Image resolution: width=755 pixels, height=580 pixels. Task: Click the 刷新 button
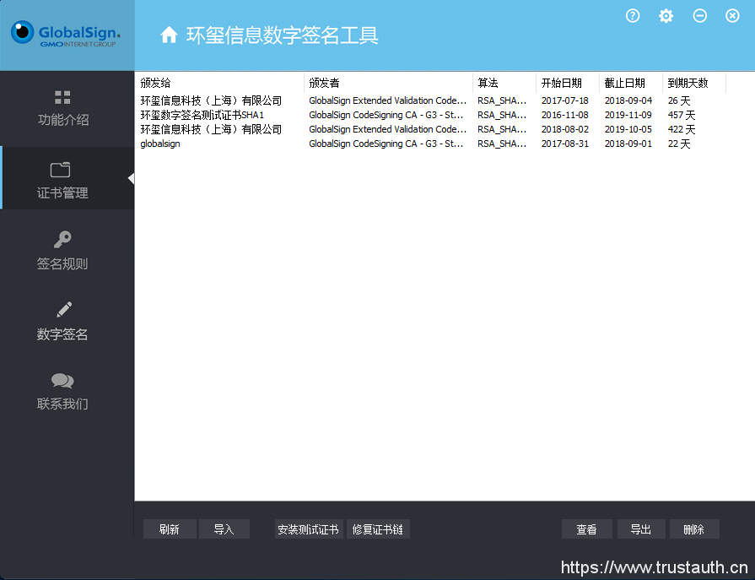point(170,529)
